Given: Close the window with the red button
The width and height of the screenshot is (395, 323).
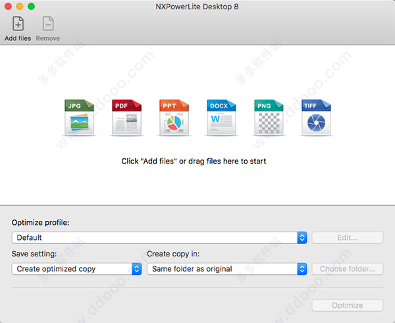Looking at the screenshot, I should (8, 7).
